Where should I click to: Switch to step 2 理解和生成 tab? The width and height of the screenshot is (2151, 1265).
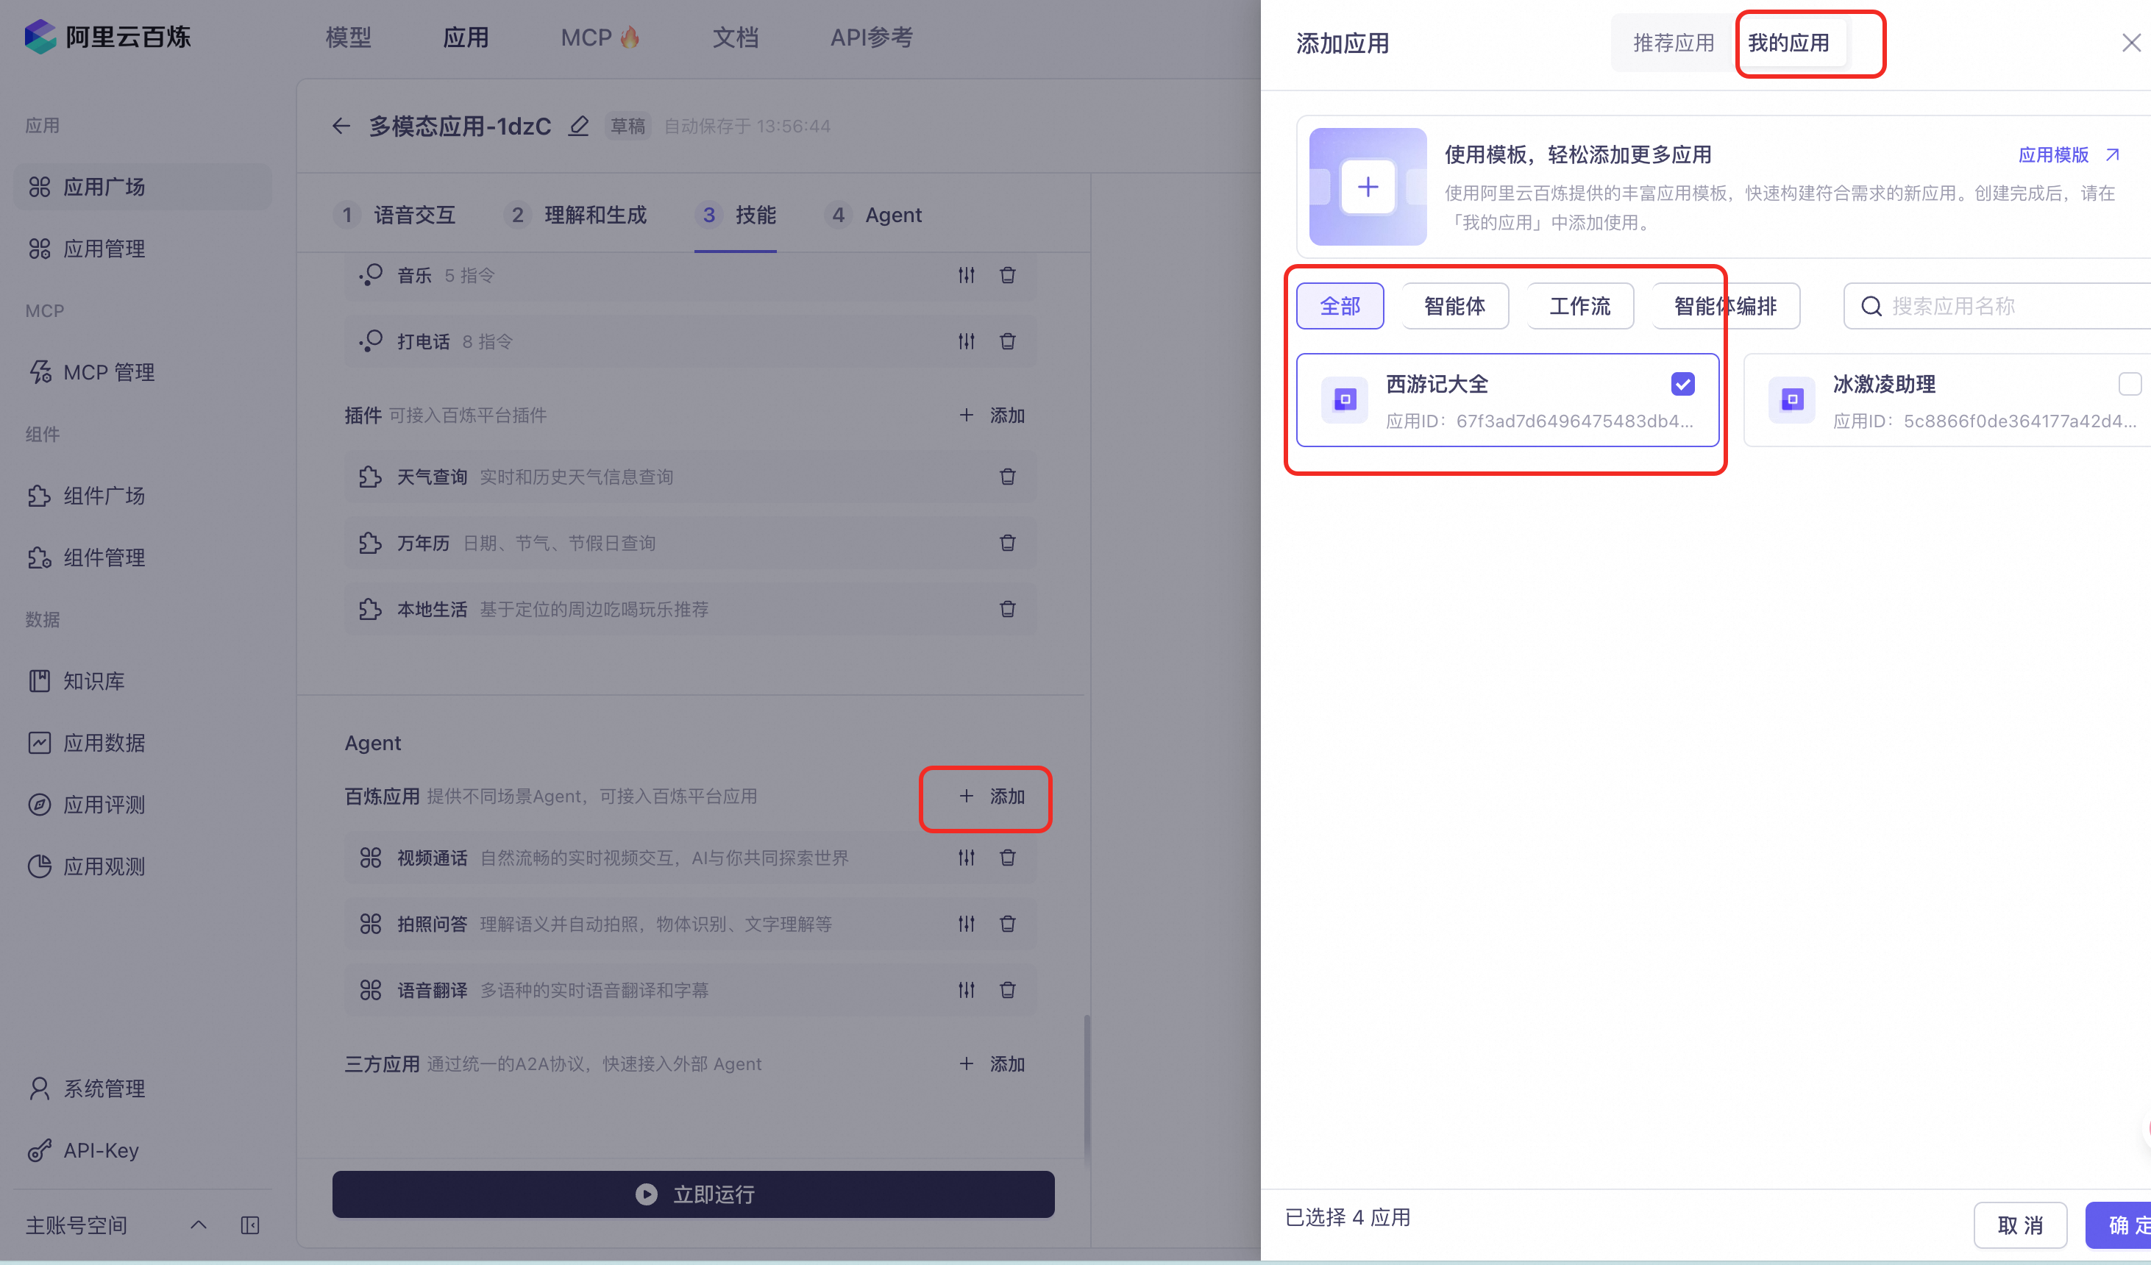click(x=575, y=215)
